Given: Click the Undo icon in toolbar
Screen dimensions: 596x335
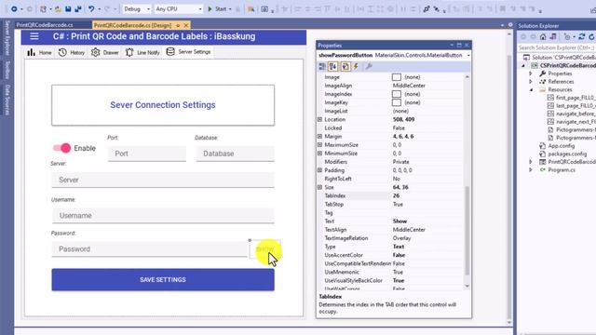Looking at the screenshot, I should (x=91, y=8).
